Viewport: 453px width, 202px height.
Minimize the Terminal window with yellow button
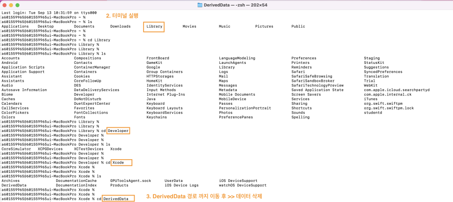pyautogui.click(x=11, y=5)
